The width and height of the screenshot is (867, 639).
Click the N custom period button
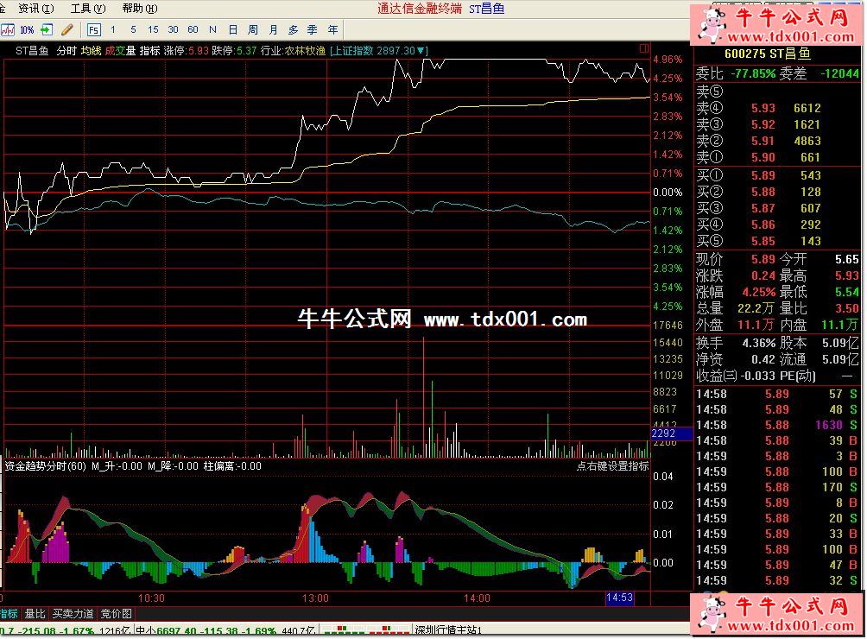(x=213, y=30)
